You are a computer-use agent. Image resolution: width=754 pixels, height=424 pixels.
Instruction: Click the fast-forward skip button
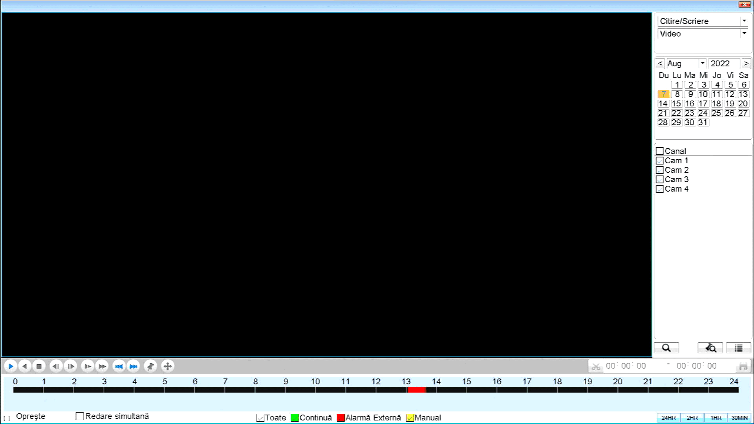click(x=134, y=366)
